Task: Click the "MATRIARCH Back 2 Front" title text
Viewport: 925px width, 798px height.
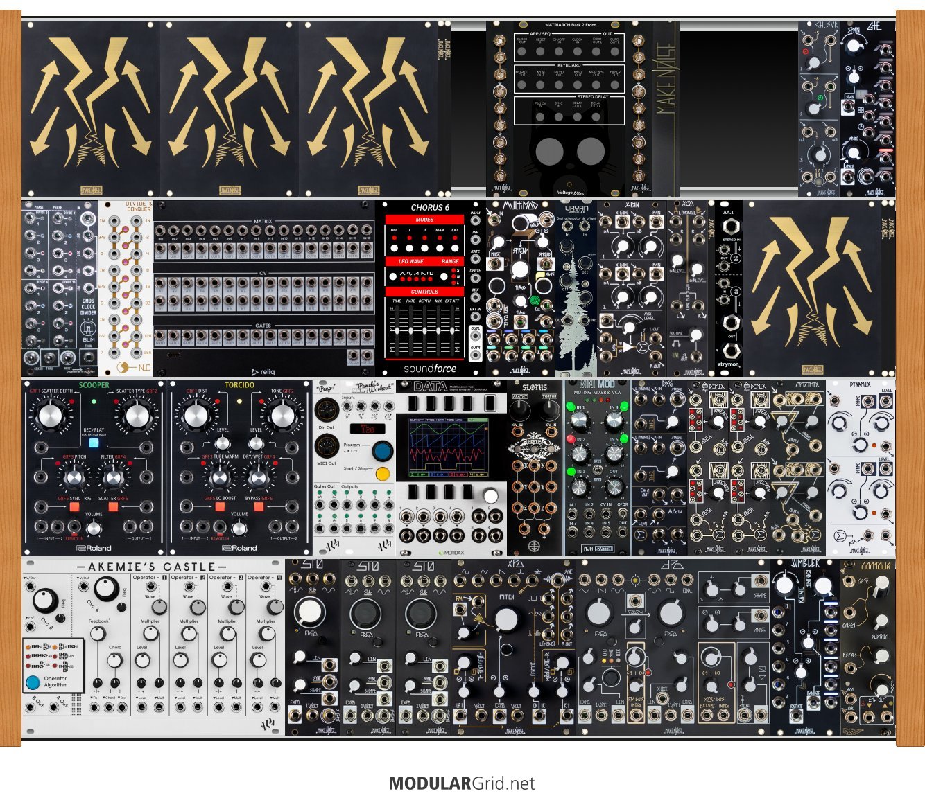Action: point(570,25)
